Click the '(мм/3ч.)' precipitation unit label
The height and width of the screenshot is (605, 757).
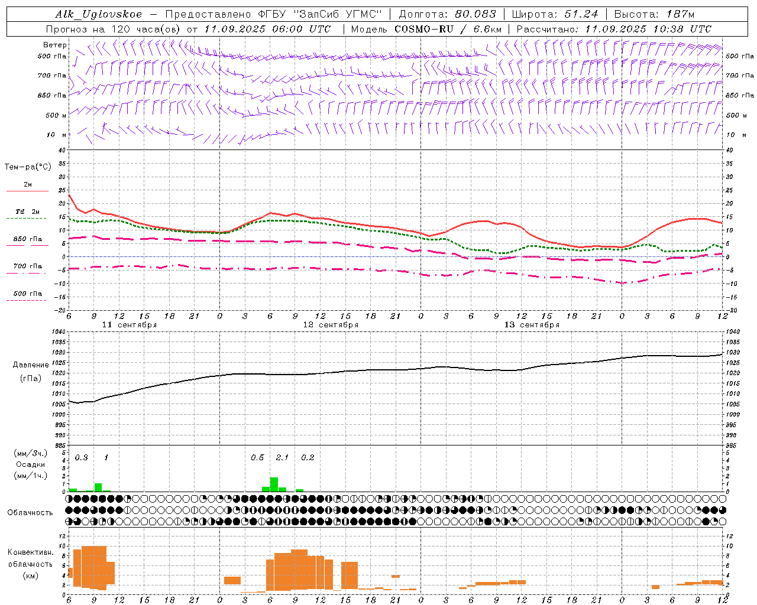tap(31, 453)
